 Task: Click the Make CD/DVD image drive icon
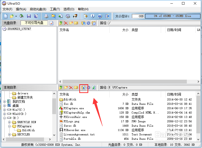tap(46, 16)
